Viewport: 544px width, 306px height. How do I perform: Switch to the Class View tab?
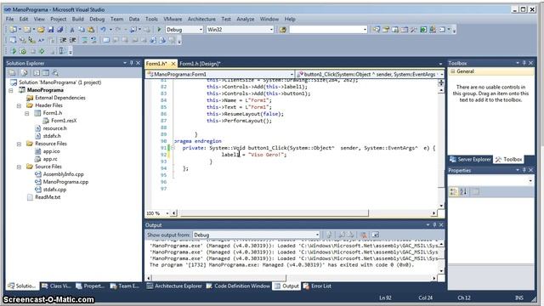[56, 286]
